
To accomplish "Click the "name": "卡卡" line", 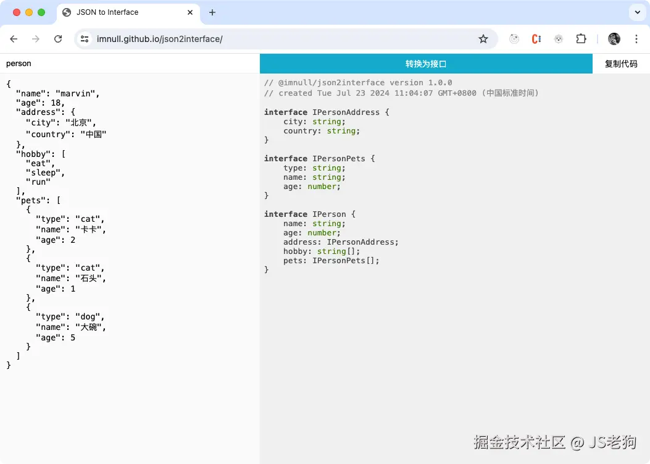I will (x=71, y=229).
